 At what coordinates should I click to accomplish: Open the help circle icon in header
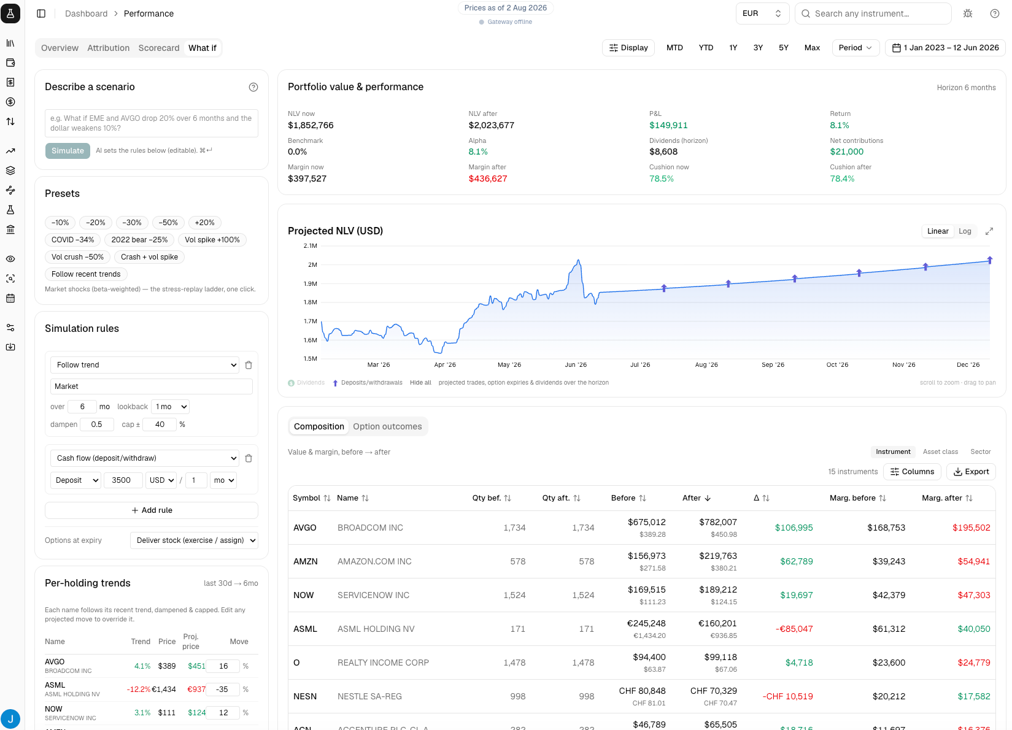995,13
